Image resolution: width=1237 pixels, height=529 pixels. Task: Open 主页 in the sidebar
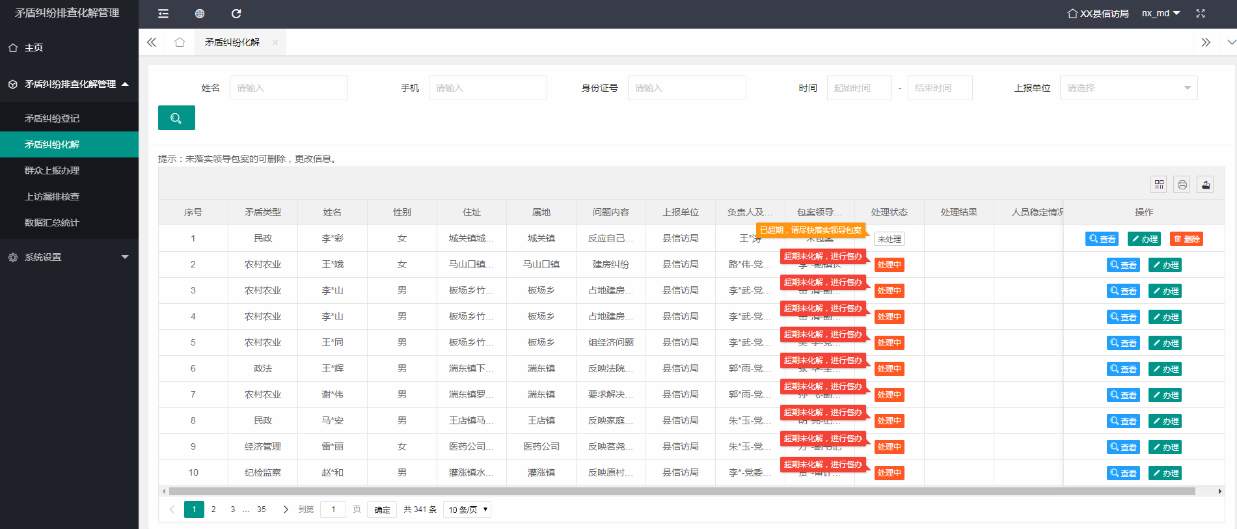[x=69, y=47]
